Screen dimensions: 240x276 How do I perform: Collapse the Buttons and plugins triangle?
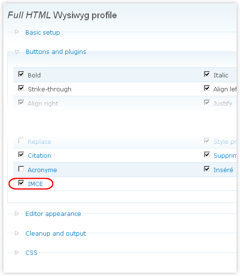[x=17, y=52]
